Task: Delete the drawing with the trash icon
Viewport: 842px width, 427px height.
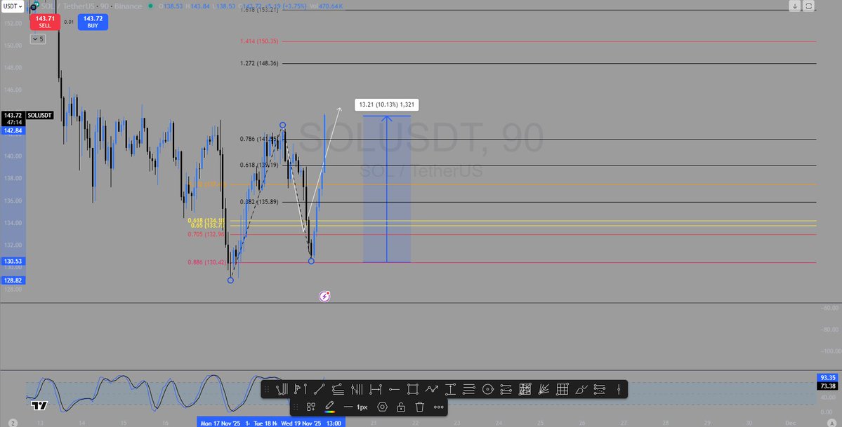Action: pyautogui.click(x=419, y=407)
